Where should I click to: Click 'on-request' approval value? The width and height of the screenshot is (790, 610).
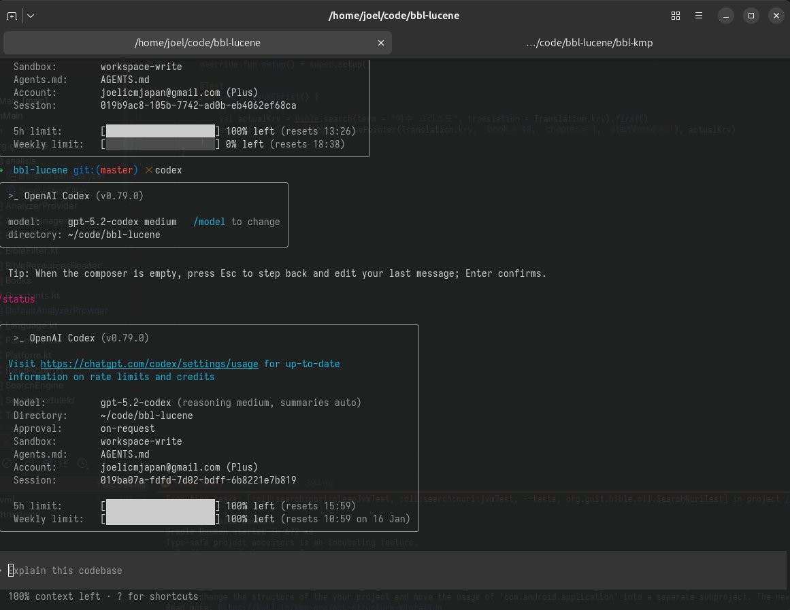(x=127, y=428)
